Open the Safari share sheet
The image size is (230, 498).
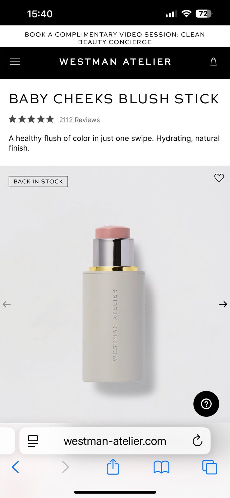(113, 467)
